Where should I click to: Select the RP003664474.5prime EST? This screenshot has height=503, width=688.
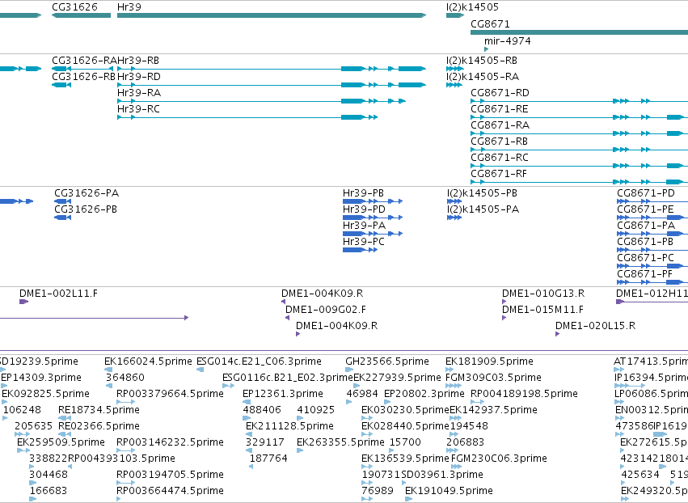point(119,499)
